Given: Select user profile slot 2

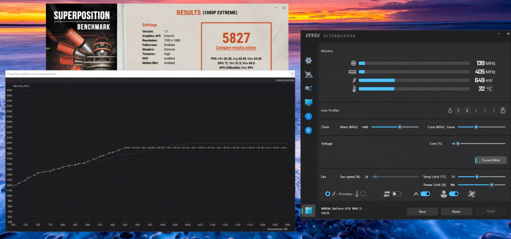Looking at the screenshot, I should coord(467,110).
